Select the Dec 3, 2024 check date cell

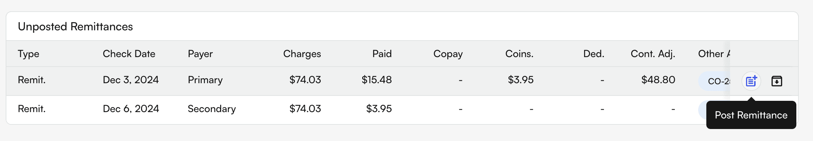click(x=131, y=80)
